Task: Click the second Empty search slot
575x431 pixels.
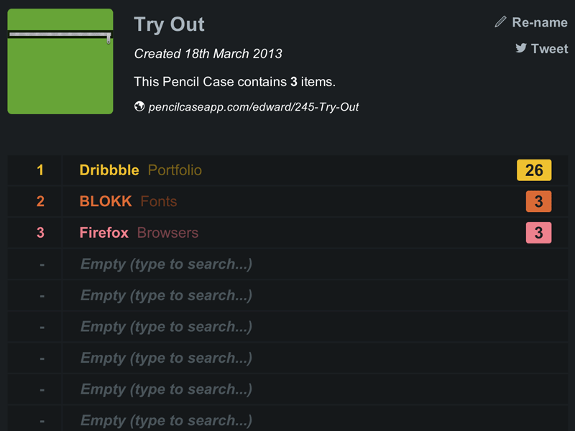Action: click(x=166, y=295)
